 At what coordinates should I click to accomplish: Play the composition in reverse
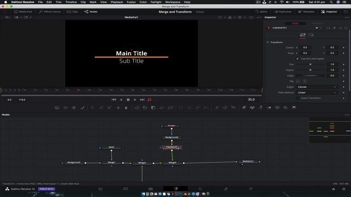coord(121,100)
